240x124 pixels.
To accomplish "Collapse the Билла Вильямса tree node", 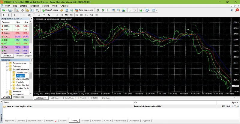I will [7, 69].
